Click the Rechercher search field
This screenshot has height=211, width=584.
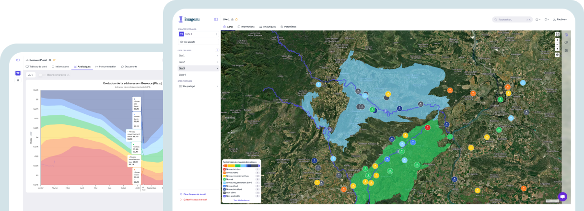click(512, 19)
